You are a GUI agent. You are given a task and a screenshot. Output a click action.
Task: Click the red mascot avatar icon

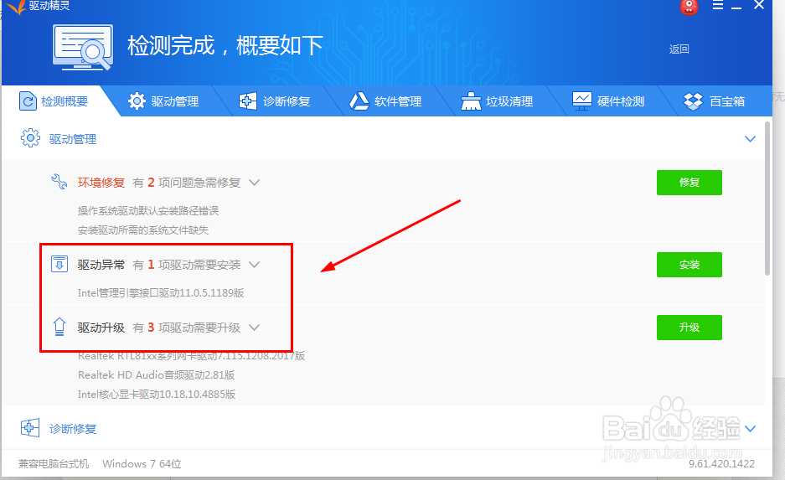[x=689, y=7]
